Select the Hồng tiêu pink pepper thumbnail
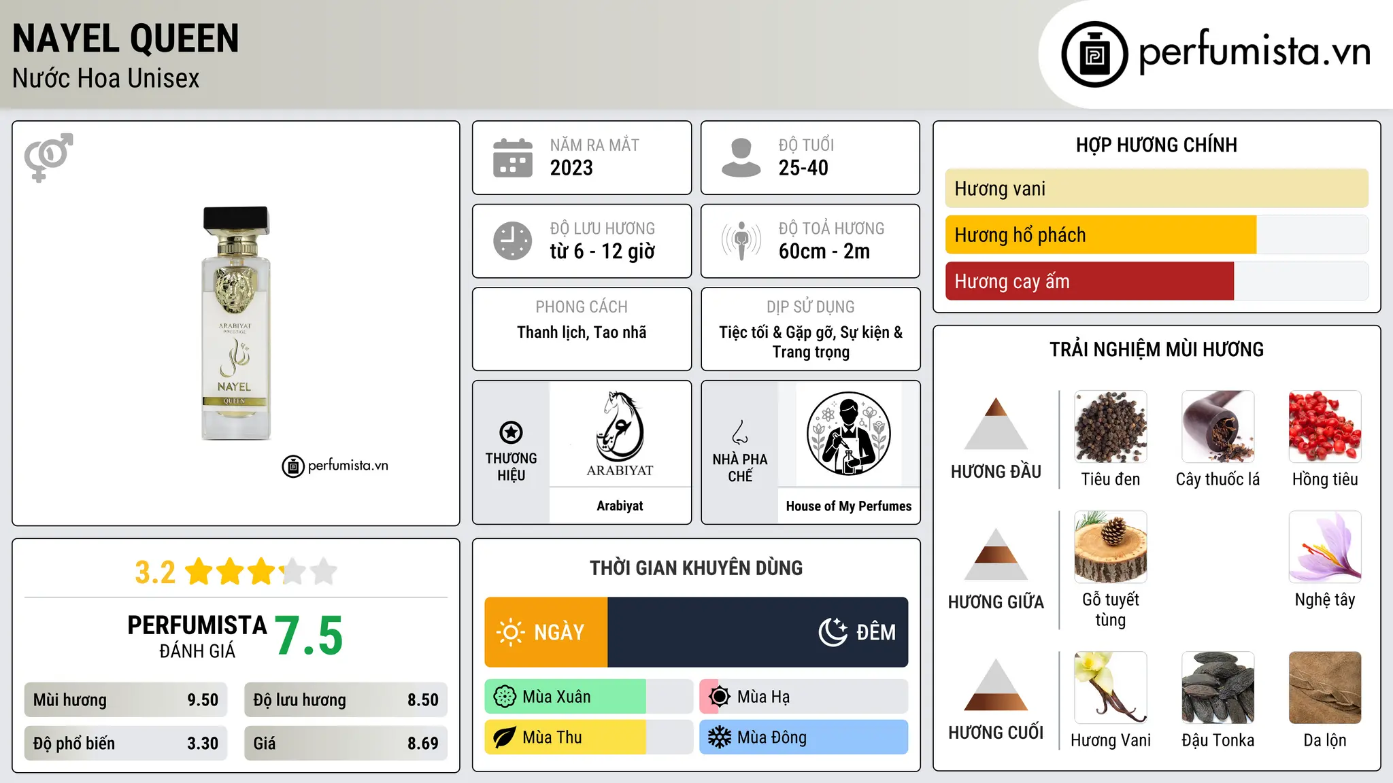 tap(1325, 427)
